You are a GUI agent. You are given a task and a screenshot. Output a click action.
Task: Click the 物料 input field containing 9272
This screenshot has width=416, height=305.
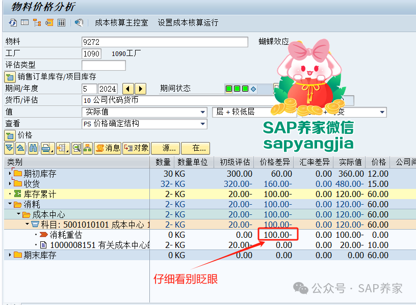pyautogui.click(x=165, y=42)
